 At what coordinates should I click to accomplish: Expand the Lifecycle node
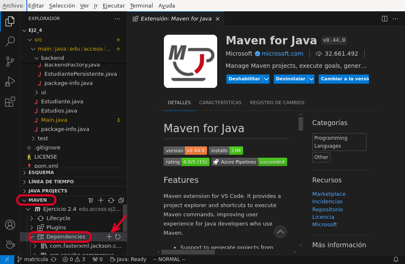coord(31,218)
